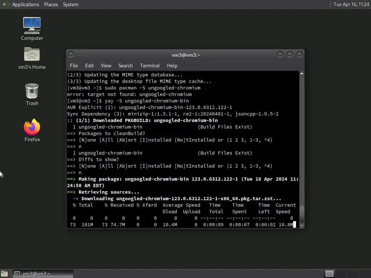Image resolution: width=371 pixels, height=278 pixels.
Task: Open the Computer desktop icon
Action: tap(32, 29)
